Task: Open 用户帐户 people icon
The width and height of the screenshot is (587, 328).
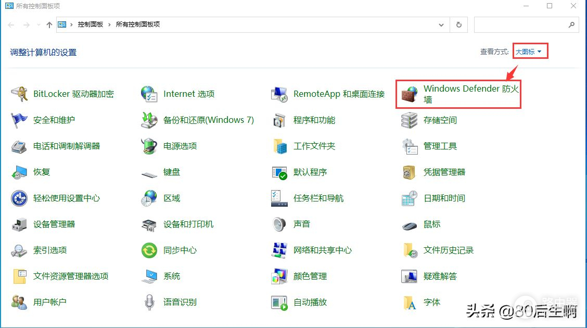Action: [19, 302]
